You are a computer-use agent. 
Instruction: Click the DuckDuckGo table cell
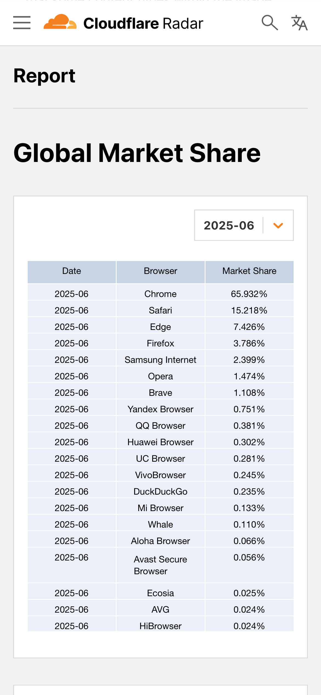point(161,492)
